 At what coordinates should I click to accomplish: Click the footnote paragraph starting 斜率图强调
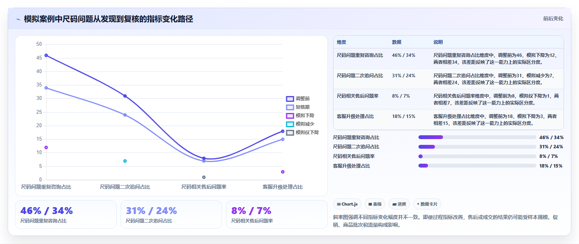pyautogui.click(x=446, y=221)
